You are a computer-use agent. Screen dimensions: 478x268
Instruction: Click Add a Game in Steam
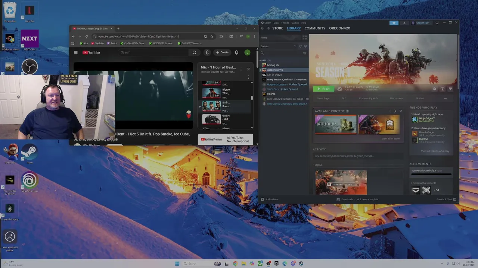click(x=270, y=200)
